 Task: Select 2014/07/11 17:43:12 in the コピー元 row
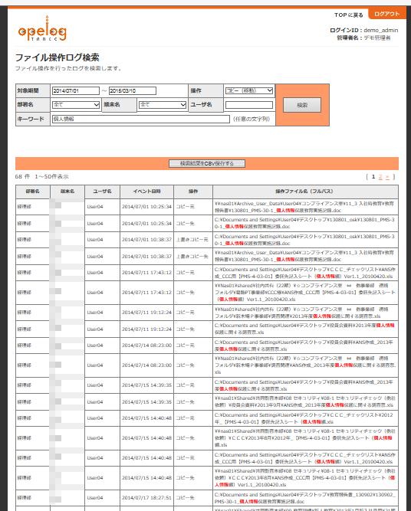click(x=146, y=273)
